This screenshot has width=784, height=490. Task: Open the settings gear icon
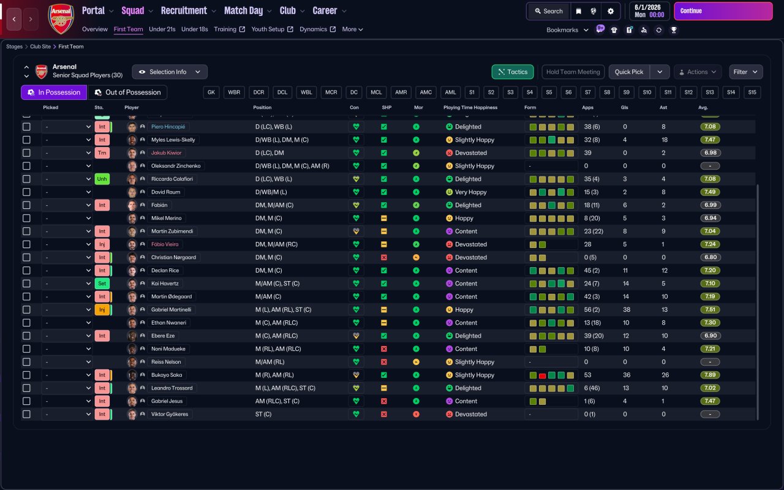(611, 11)
